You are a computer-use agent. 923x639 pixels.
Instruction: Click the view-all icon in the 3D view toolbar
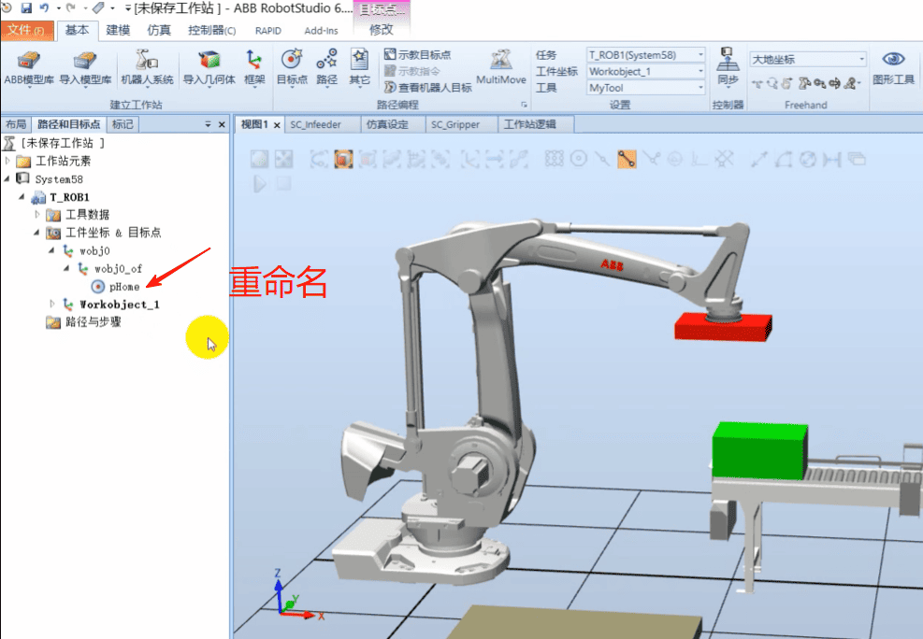[260, 159]
